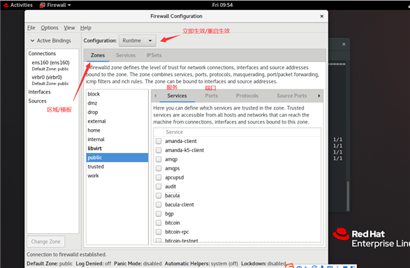Select the public zone

(x=117, y=158)
